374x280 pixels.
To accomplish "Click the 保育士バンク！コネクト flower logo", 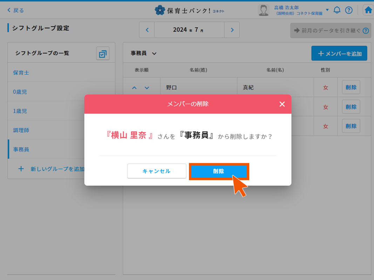I will tap(161, 10).
